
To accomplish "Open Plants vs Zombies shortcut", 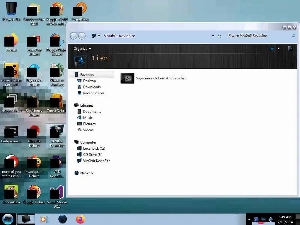I will [57, 75].
